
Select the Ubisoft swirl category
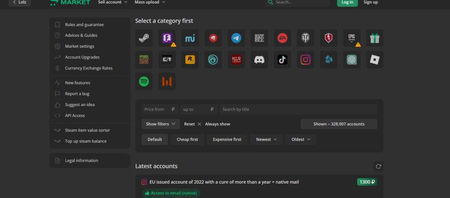(213, 60)
